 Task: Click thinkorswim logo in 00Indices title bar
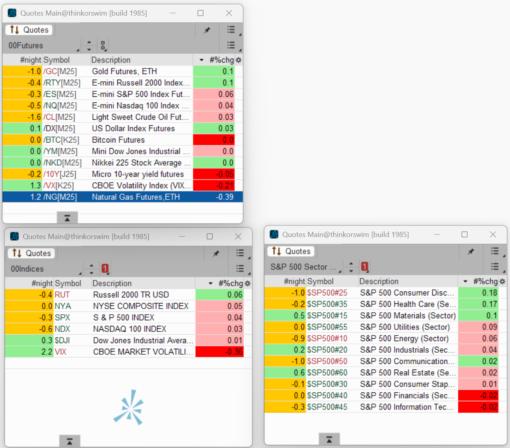click(x=14, y=236)
